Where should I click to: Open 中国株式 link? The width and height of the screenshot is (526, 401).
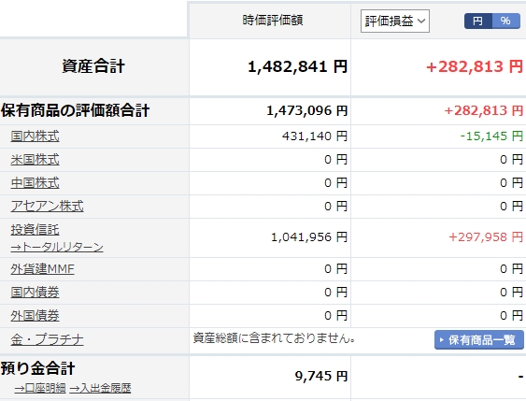[x=35, y=183]
